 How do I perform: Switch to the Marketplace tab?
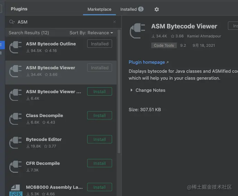(x=99, y=9)
